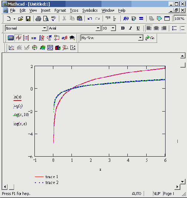This screenshot has width=187, height=198.
Task: Toggle bold formatting
Action: (x=123, y=28)
